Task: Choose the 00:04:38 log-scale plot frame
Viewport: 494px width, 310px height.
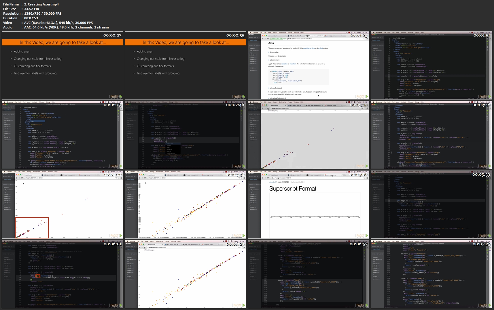Action: (x=186, y=204)
